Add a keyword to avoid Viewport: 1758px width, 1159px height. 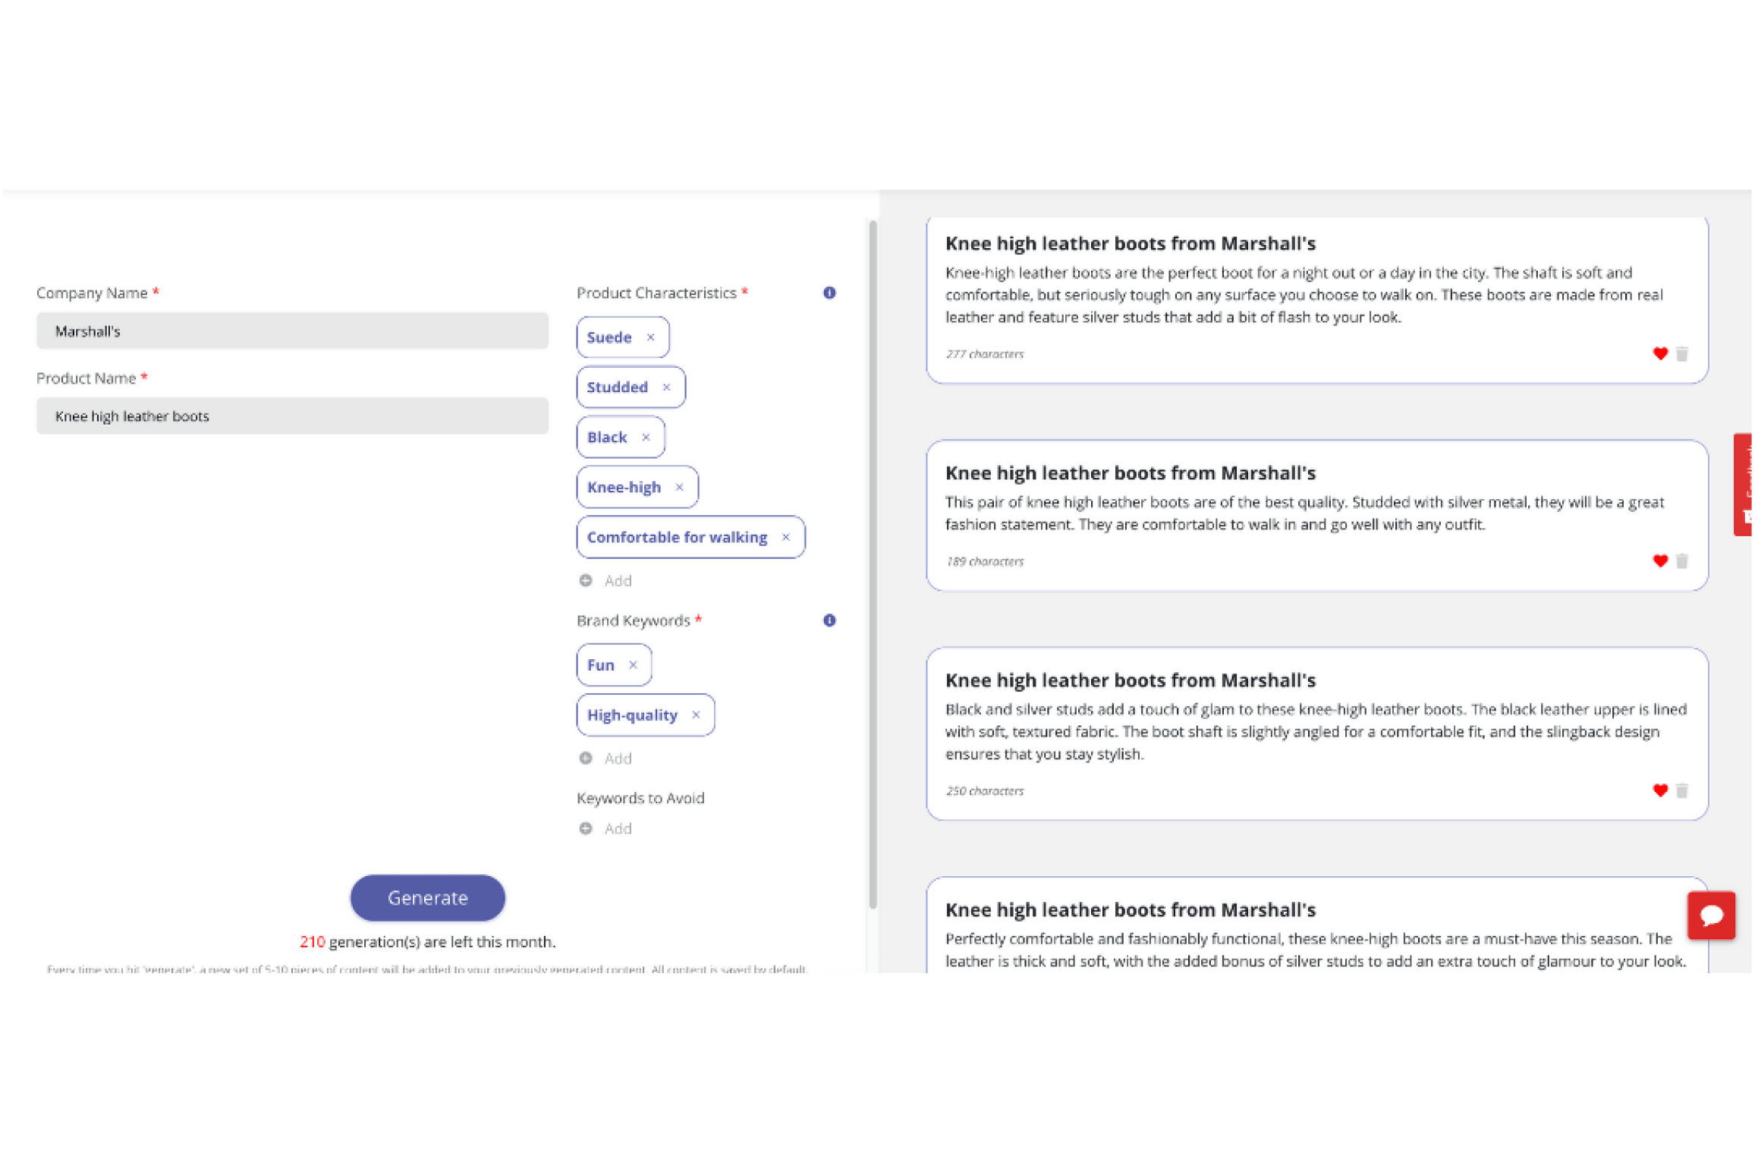(x=605, y=829)
